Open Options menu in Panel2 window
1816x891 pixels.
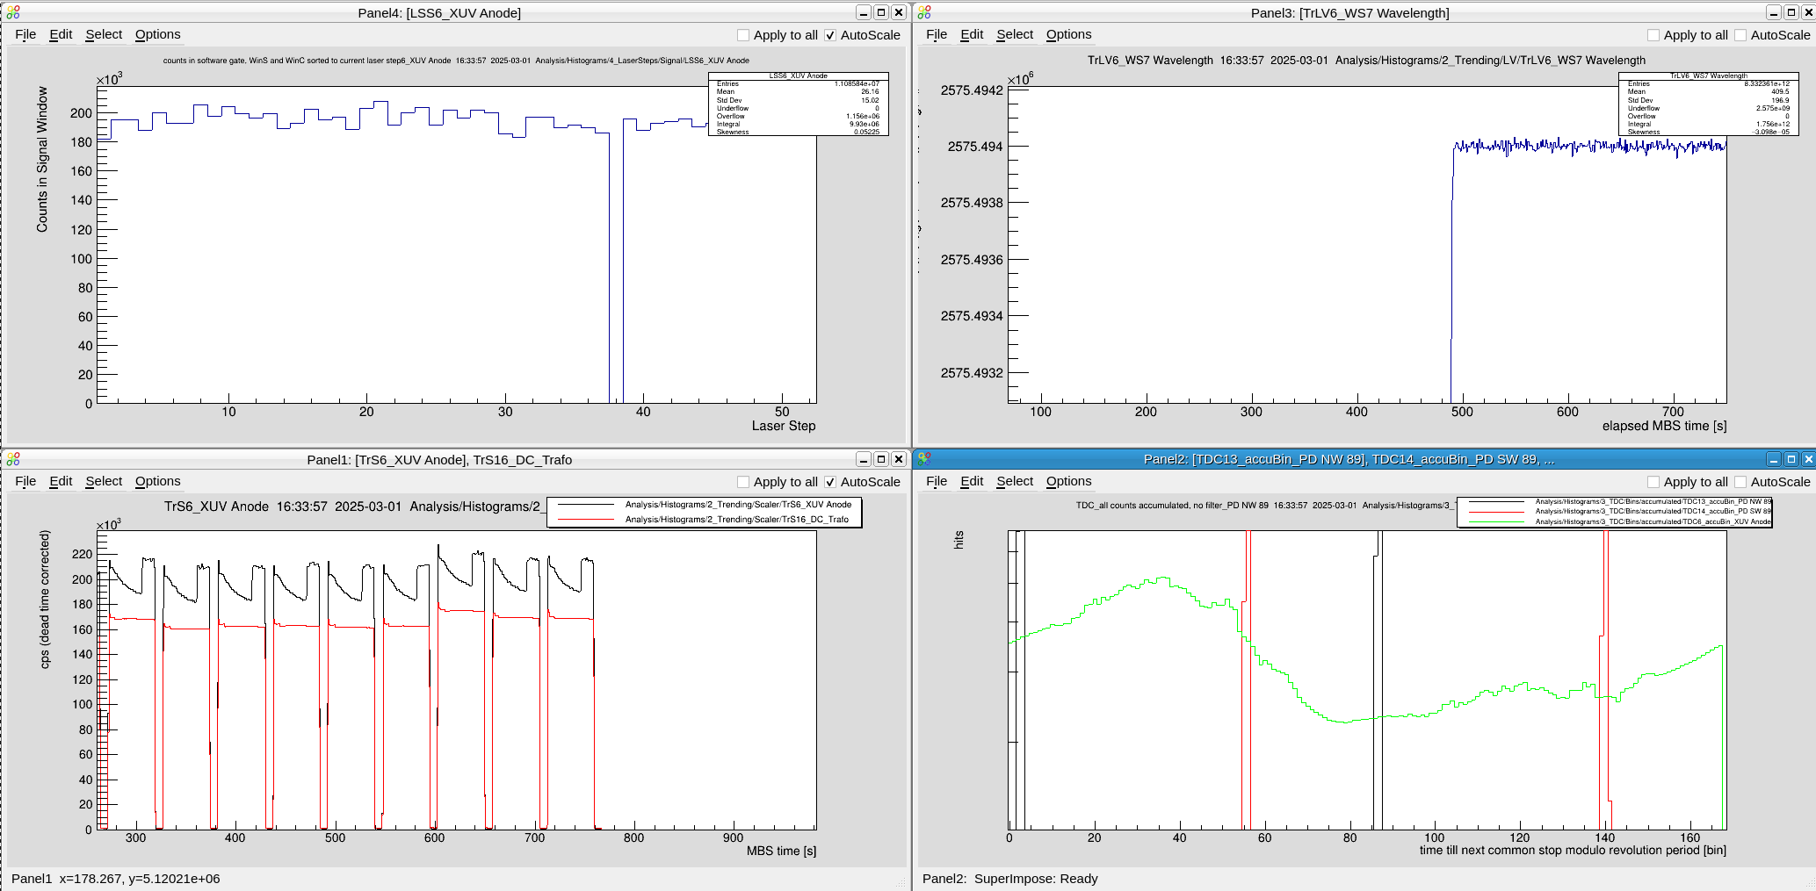(1069, 481)
